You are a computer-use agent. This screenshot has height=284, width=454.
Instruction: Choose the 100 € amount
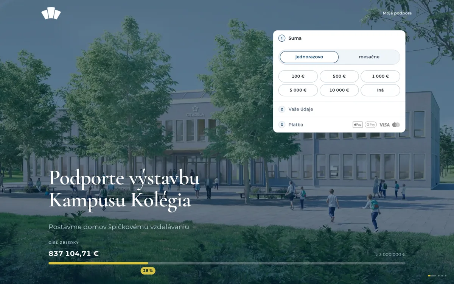pyautogui.click(x=298, y=76)
